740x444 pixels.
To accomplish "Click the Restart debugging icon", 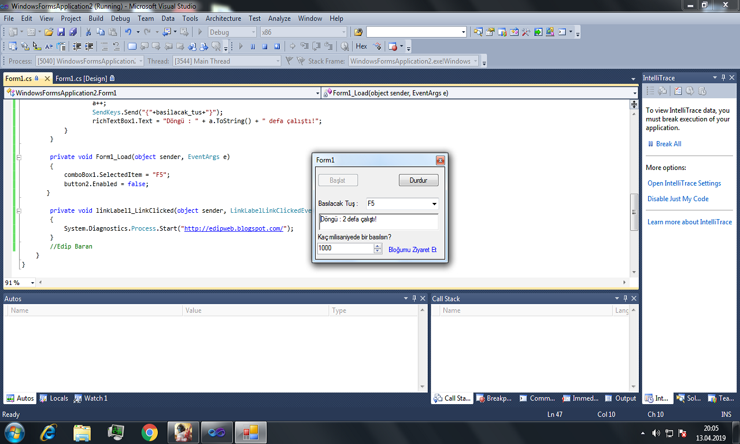I will tap(277, 46).
